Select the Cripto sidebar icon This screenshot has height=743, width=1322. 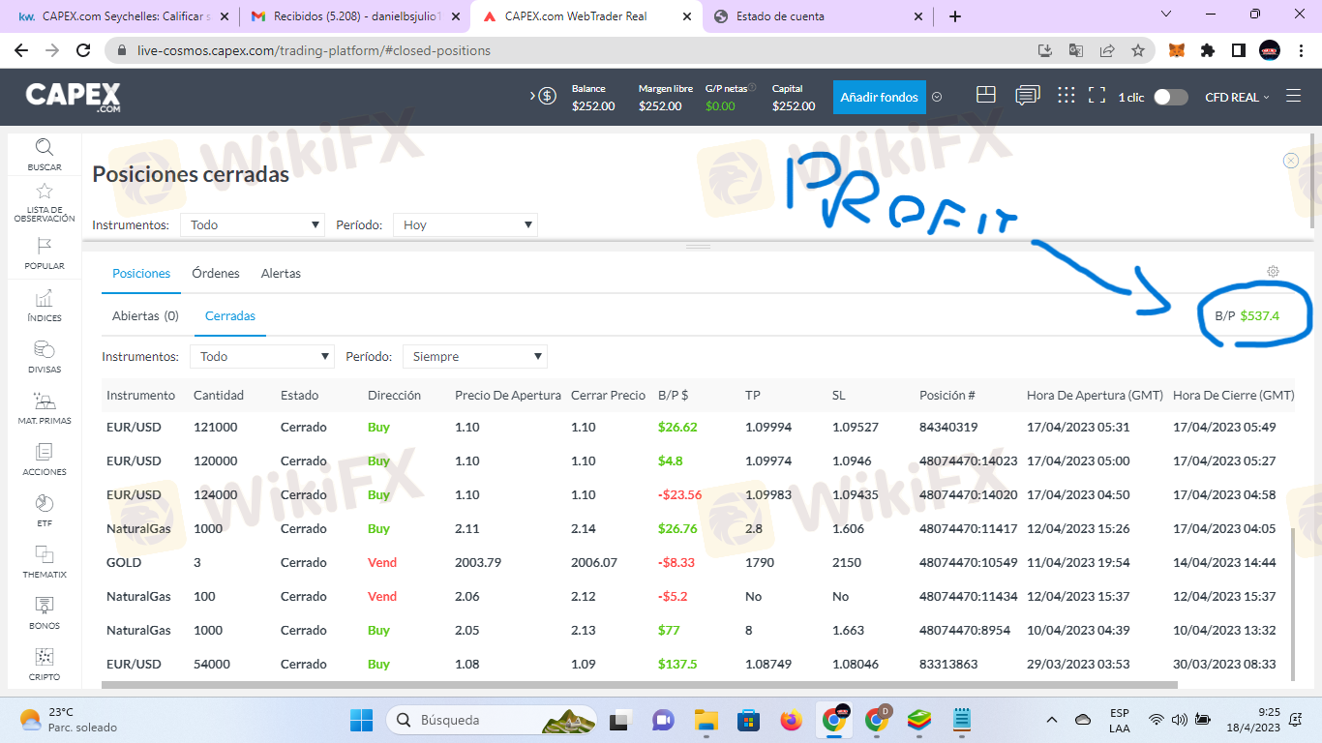click(45, 658)
